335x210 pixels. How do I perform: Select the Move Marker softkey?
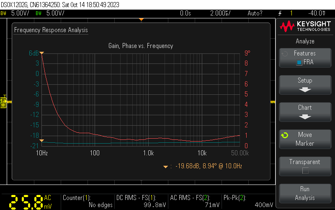pos(305,139)
